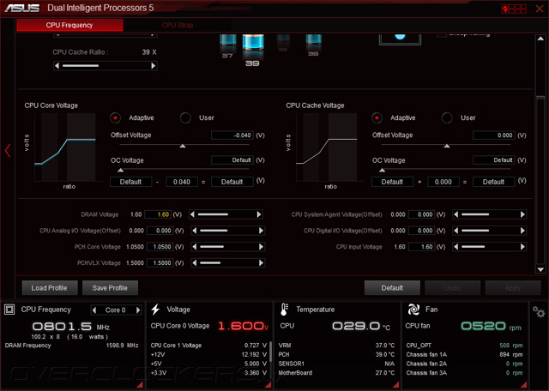Decrease DRAM Voltage with left arrow

pyautogui.click(x=192, y=214)
